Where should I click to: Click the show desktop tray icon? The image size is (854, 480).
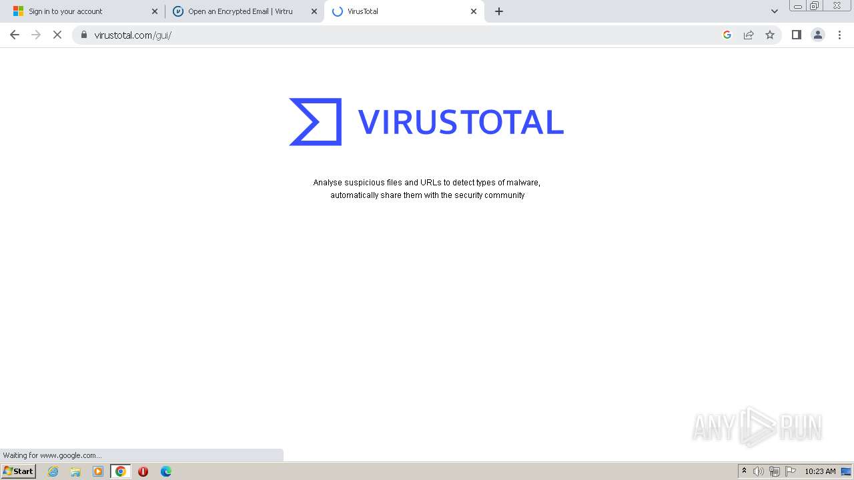pyautogui.click(x=846, y=471)
